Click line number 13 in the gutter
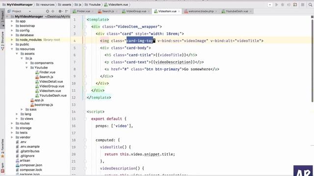 pos(74,105)
